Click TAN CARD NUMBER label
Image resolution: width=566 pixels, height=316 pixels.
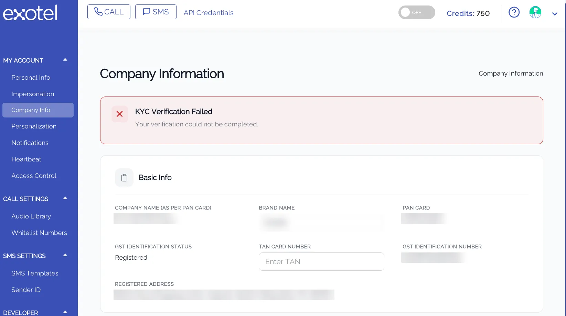(x=285, y=247)
